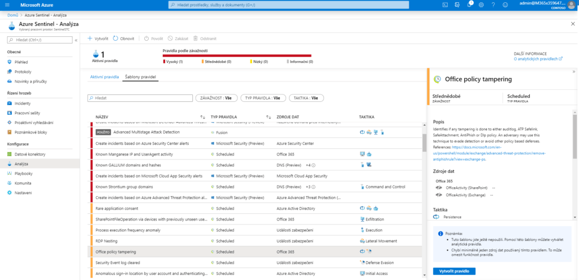Open the notifications bell
579x280 pixels.
point(469,5)
